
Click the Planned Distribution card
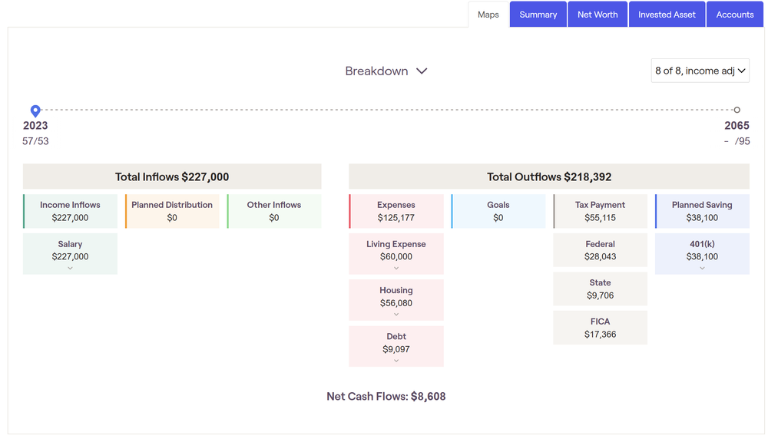(x=172, y=211)
